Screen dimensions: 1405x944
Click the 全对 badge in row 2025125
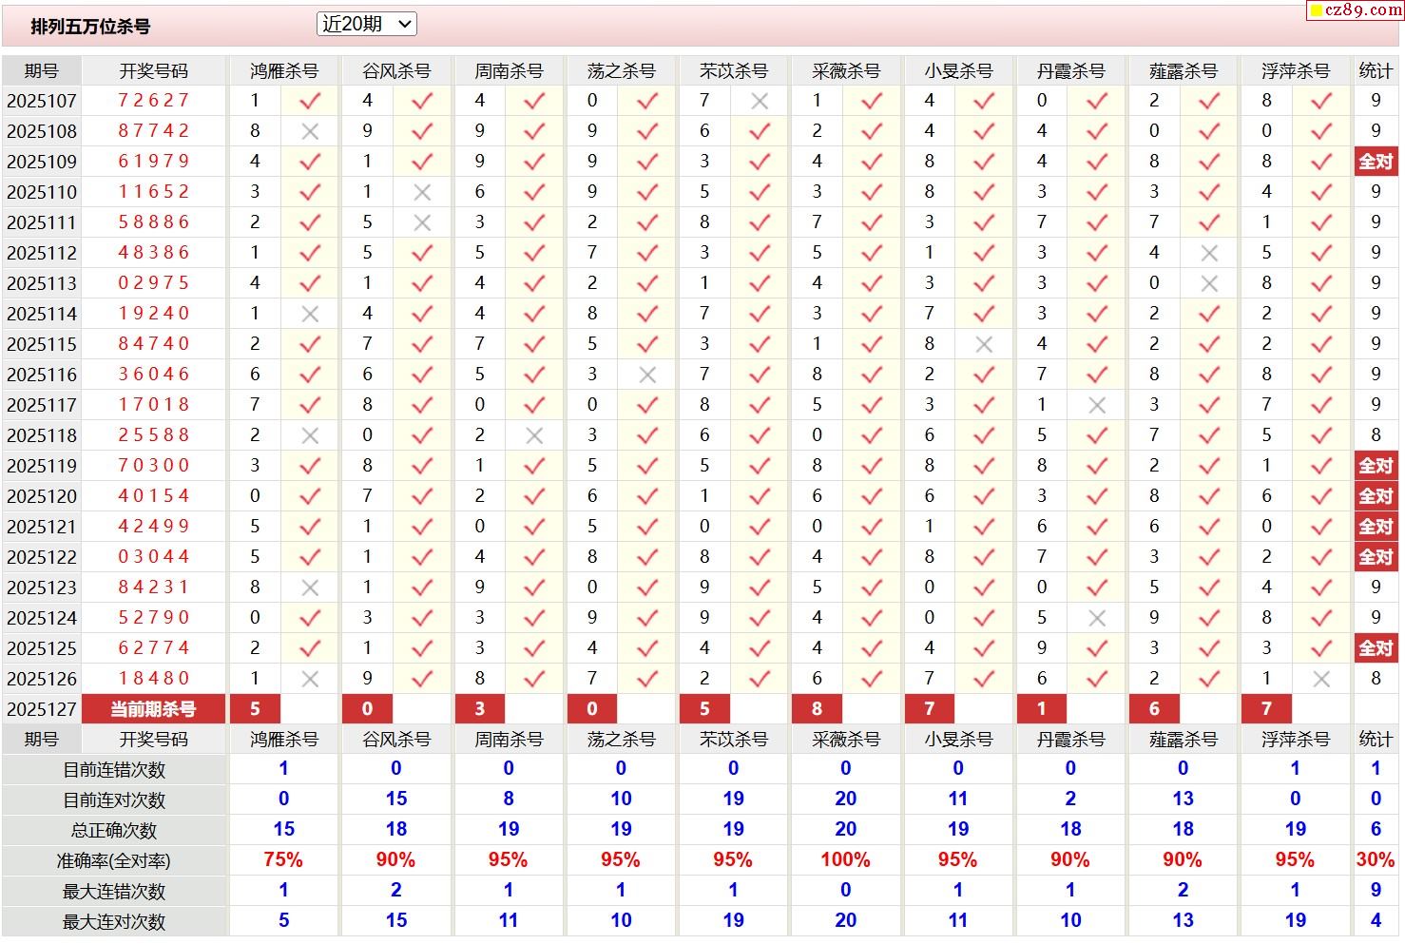[1376, 648]
